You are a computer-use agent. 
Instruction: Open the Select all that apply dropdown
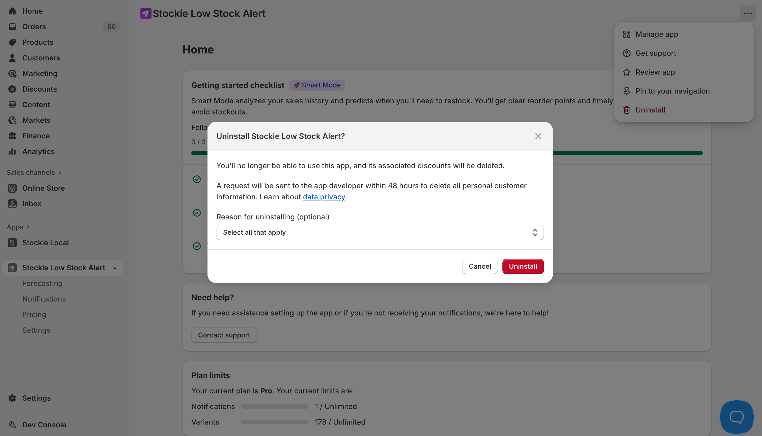(380, 233)
